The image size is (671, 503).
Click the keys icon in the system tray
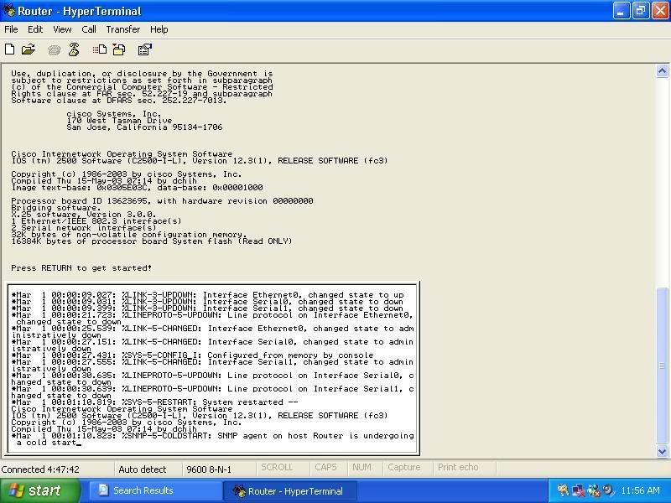point(564,490)
